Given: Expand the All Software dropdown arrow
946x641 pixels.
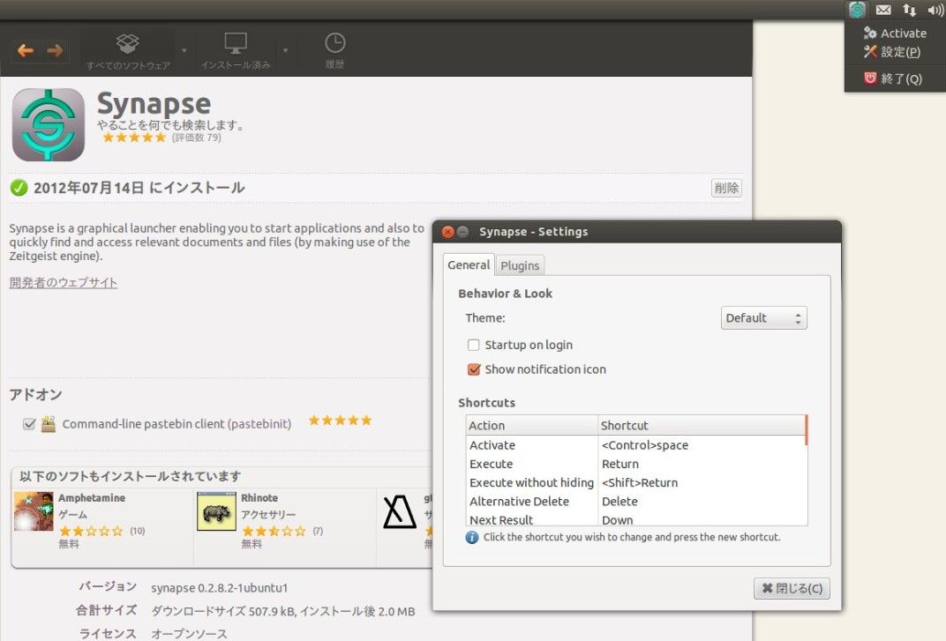Looking at the screenshot, I should pyautogui.click(x=184, y=50).
